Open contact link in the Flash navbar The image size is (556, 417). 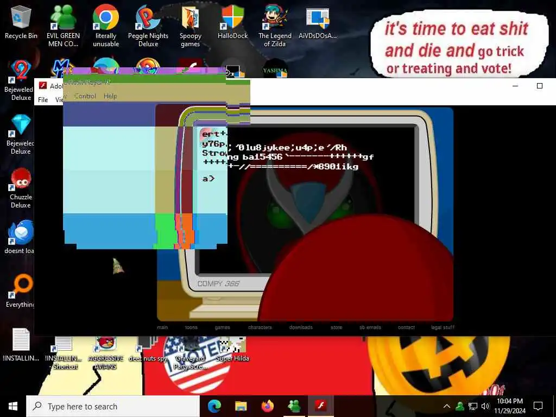[406, 327]
